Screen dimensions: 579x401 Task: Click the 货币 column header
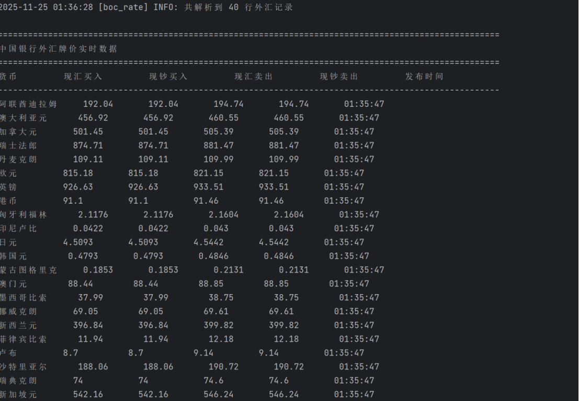(x=8, y=76)
